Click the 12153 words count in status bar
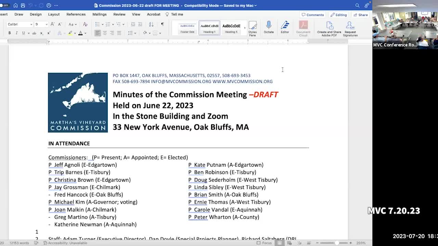Screen dimensions: 438x246 coord(19,243)
